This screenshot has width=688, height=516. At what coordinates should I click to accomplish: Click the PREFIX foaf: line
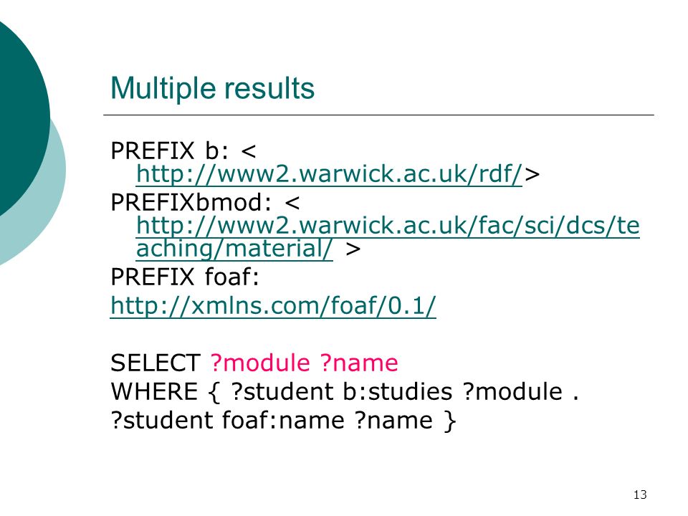point(185,277)
